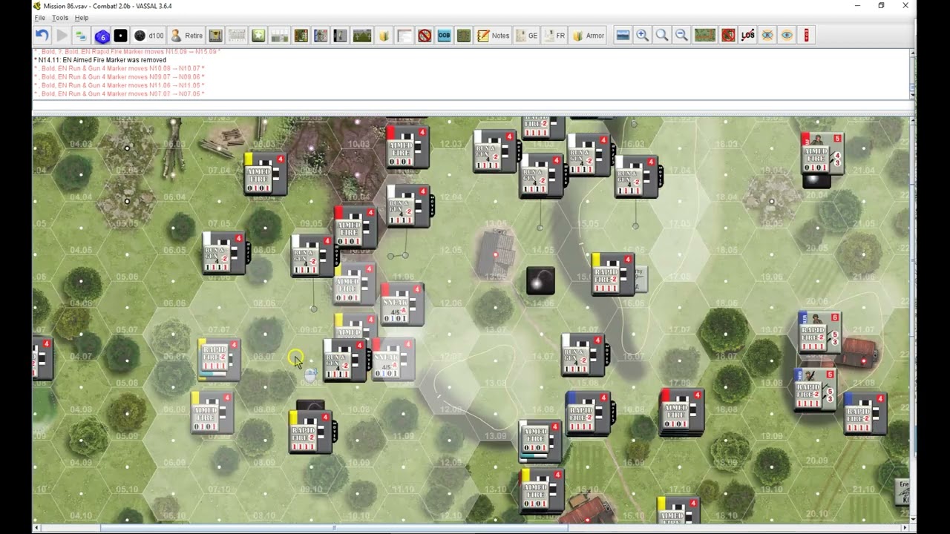
Task: Click log line 'Marker moves N07.07 → N07.06'
Action: (x=154, y=94)
